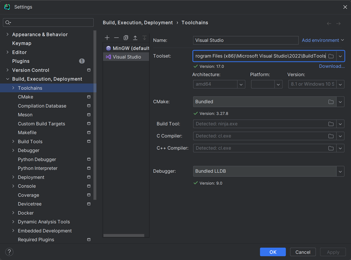Click the Download... link
Image resolution: width=351 pixels, height=260 pixels.
[332, 66]
